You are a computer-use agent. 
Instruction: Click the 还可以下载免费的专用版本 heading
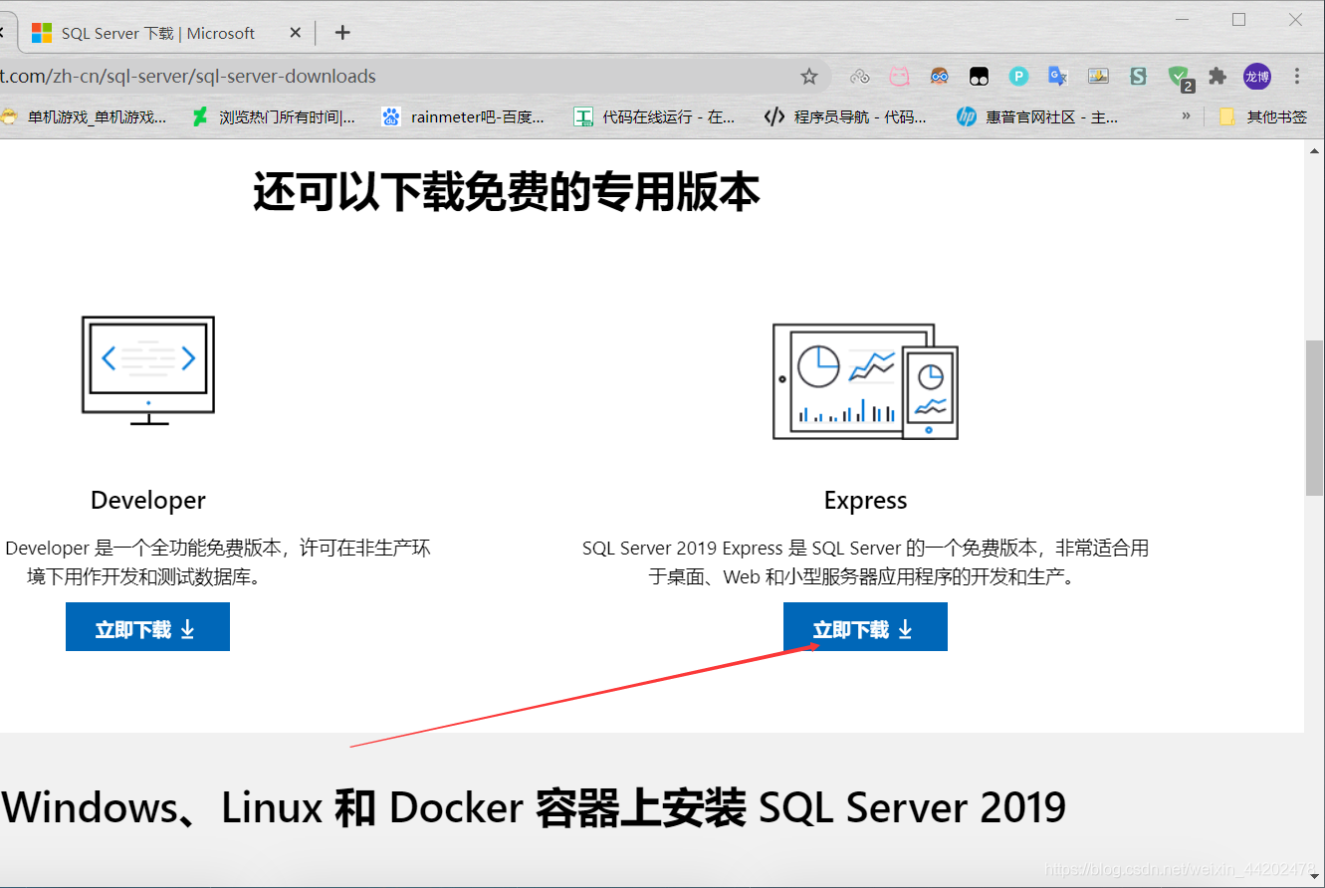(x=507, y=191)
